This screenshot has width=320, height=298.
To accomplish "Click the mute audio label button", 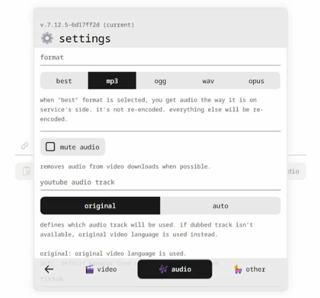I will (x=72, y=147).
